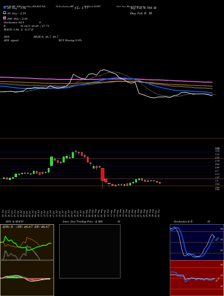Click the 'SI 14/3: 48.48 / 47.71' reading
Viewport: 224px width, 296px height.
(x=34, y=26)
